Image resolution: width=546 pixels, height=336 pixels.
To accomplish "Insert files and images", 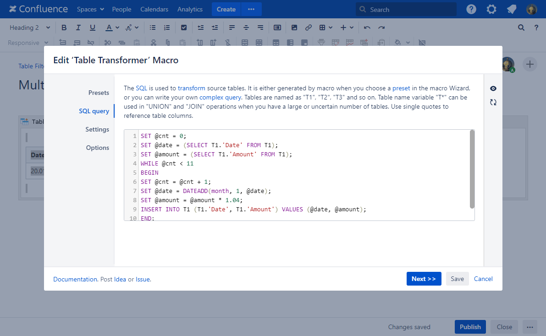I will point(294,28).
